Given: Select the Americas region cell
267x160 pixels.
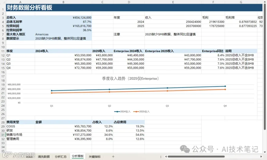Looking at the screenshot, I should 63,34.
